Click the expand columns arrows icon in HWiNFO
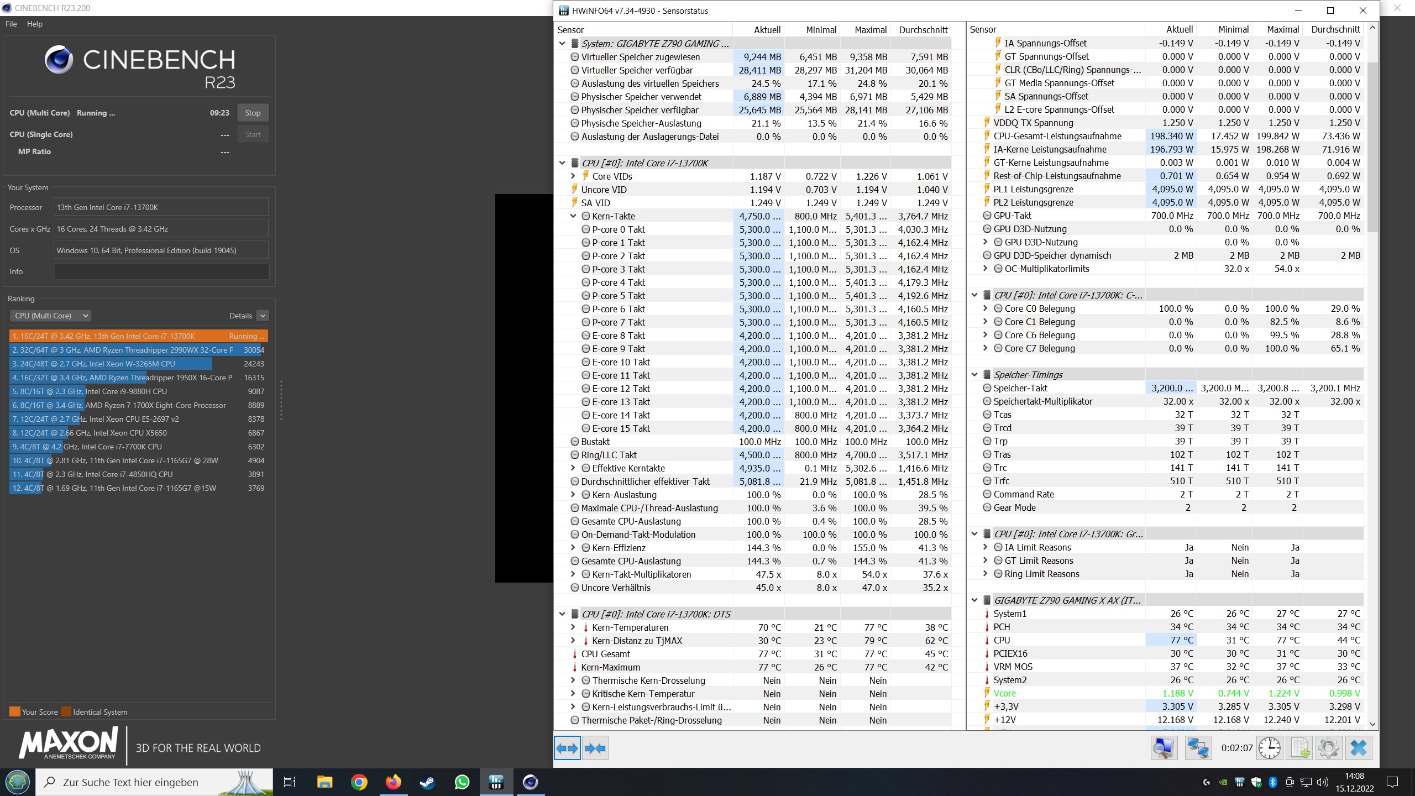The height and width of the screenshot is (796, 1415). tap(567, 748)
